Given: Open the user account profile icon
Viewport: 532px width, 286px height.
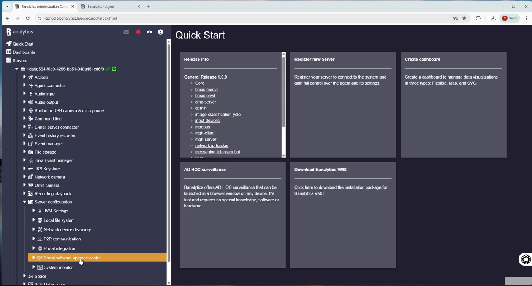Looking at the screenshot, I should click(161, 32).
